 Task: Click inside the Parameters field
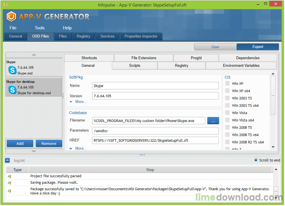[x=155, y=130]
